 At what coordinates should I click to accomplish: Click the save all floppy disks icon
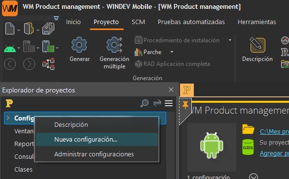pos(48,29)
